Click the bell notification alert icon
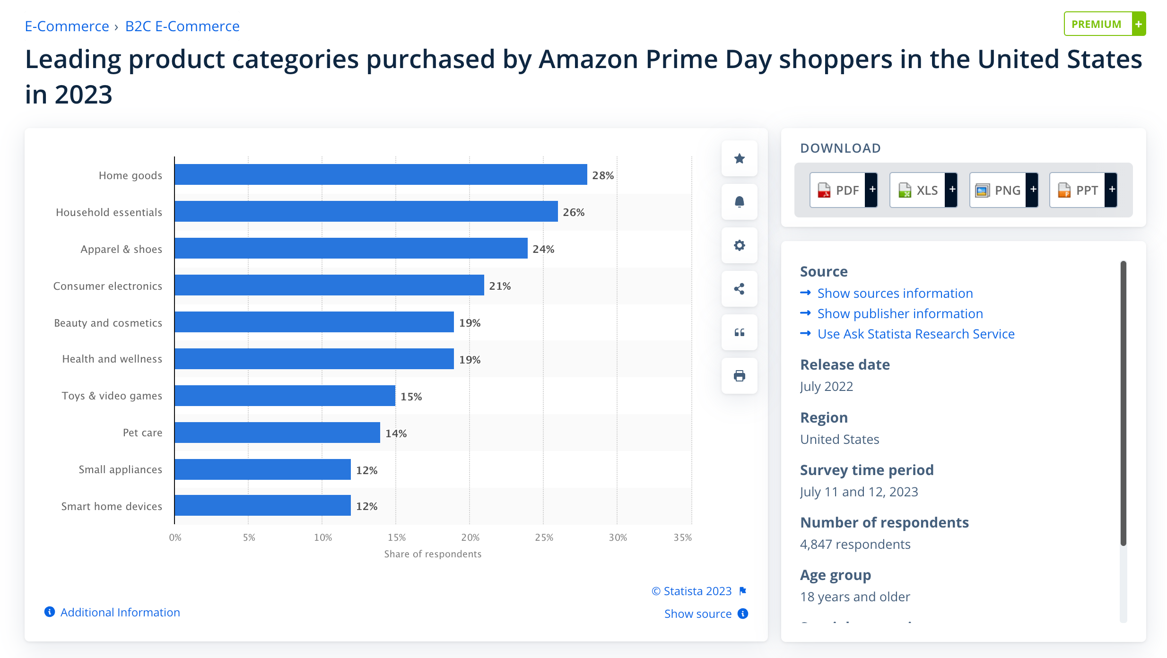1167x658 pixels. coord(740,202)
